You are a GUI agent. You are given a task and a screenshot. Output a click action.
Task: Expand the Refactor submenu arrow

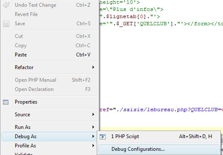point(93,67)
